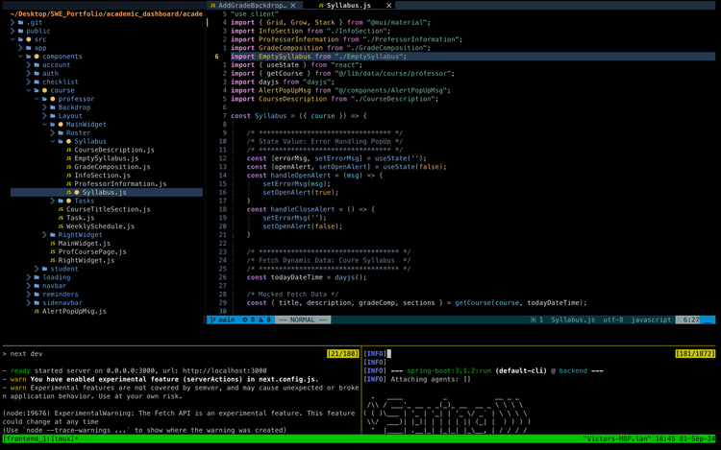Screen dimensions: 721x450
Task: Click the folder icon beside Layout
Action: tap(53, 115)
